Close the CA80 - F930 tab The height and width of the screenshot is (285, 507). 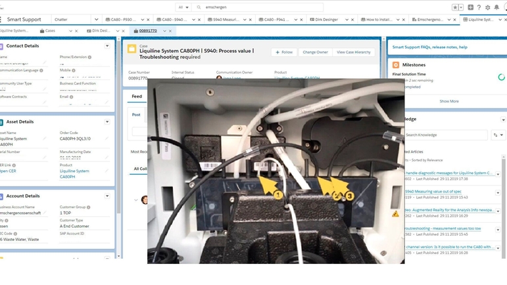(x=148, y=20)
